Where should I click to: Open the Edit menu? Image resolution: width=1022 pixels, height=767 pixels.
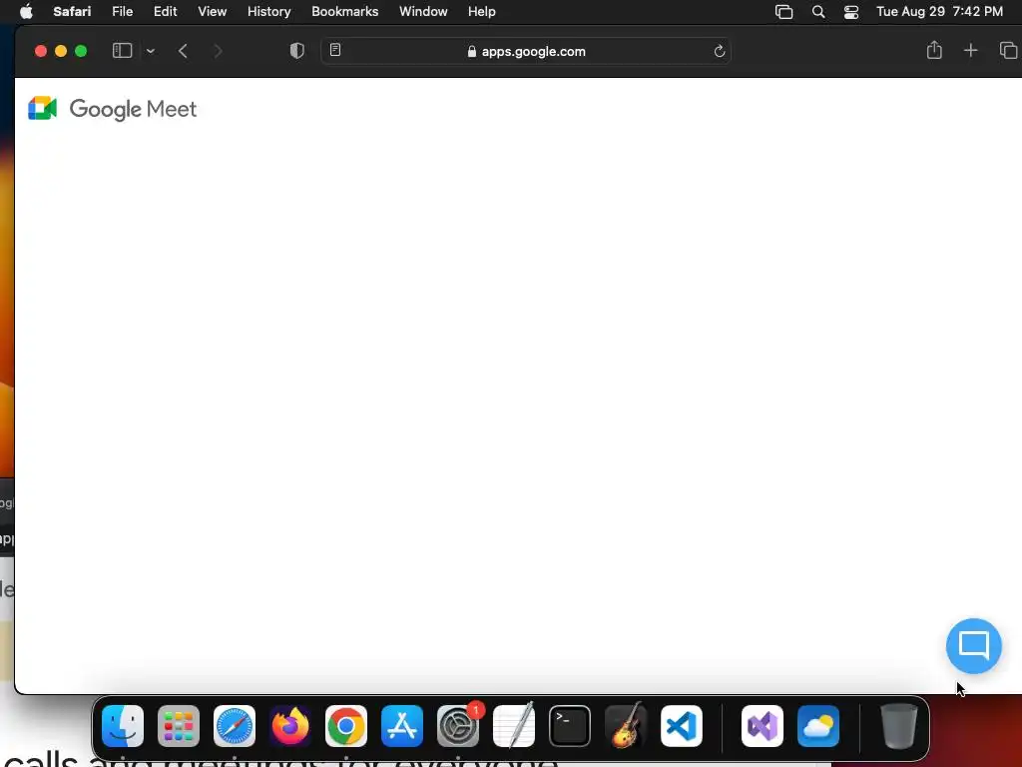coord(165,11)
